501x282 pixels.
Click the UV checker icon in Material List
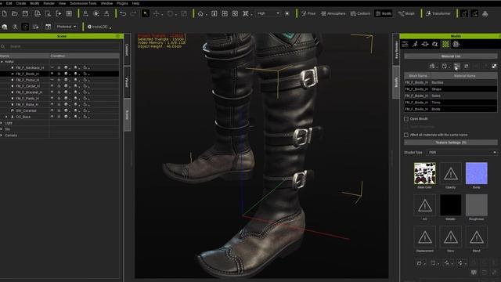pos(494,66)
